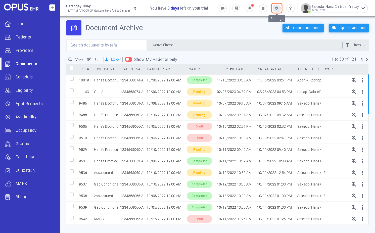375x233 pixels.
Task: Click the Export button
Action: (x=113, y=59)
